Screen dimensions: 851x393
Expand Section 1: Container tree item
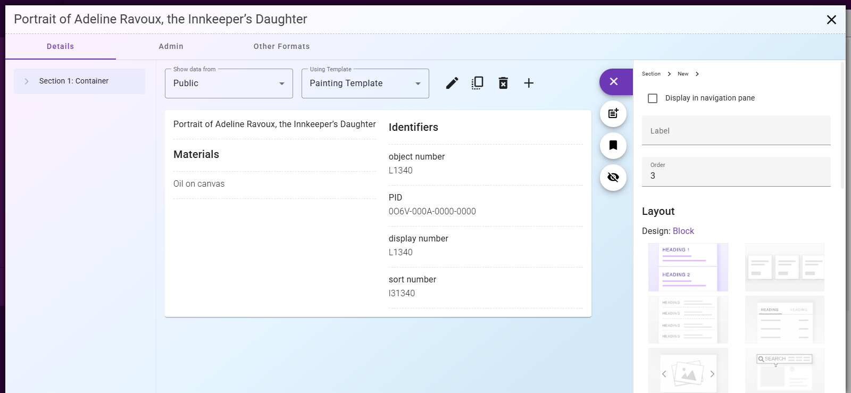27,81
